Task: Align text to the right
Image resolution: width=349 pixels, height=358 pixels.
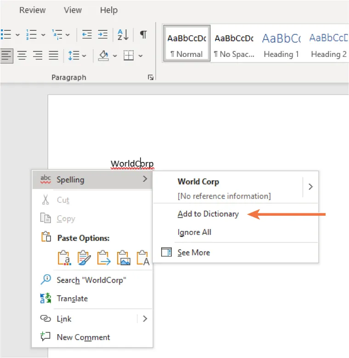Action: coord(38,56)
